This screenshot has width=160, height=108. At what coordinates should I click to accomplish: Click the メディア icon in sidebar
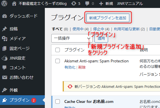pyautogui.click(x=5, y=39)
